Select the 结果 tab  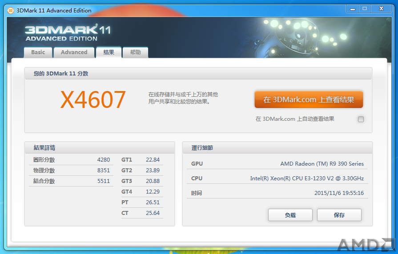pyautogui.click(x=109, y=52)
